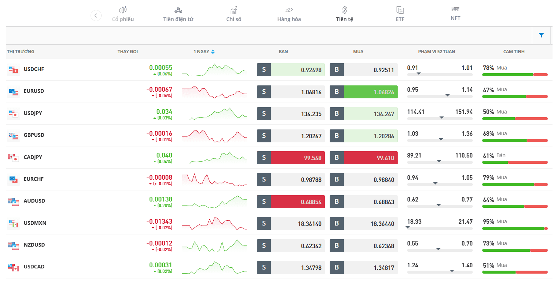Click the THỊ TRƯỜNG column header
554x281 pixels.
click(x=21, y=52)
